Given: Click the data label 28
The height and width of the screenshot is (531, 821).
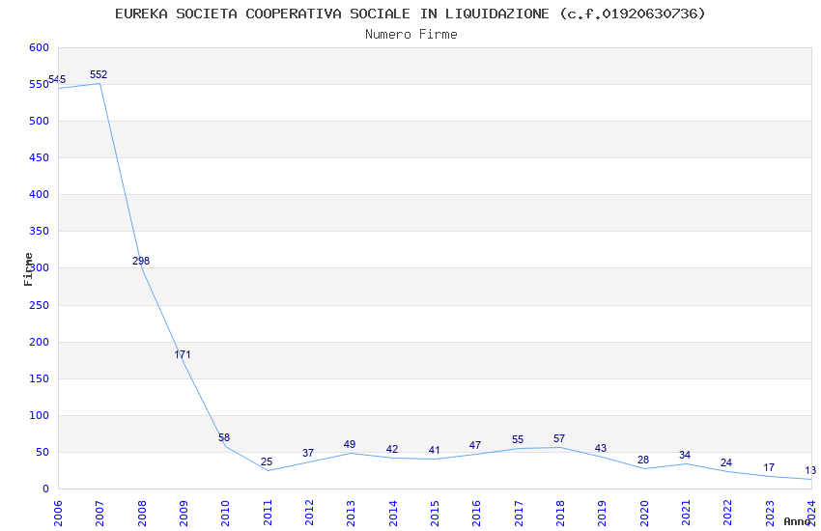Looking at the screenshot, I should click(x=643, y=460).
